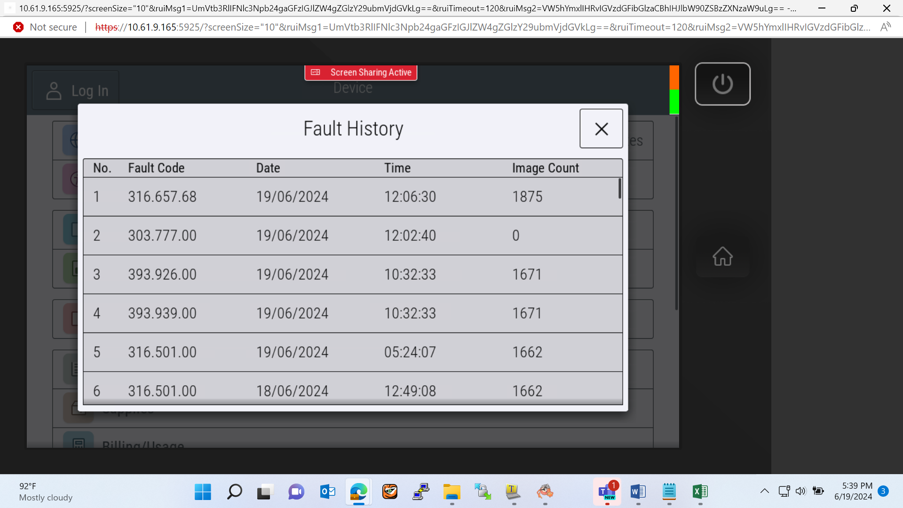The width and height of the screenshot is (903, 508).
Task: Click the Screen Sharing Active banner
Action: point(361,72)
